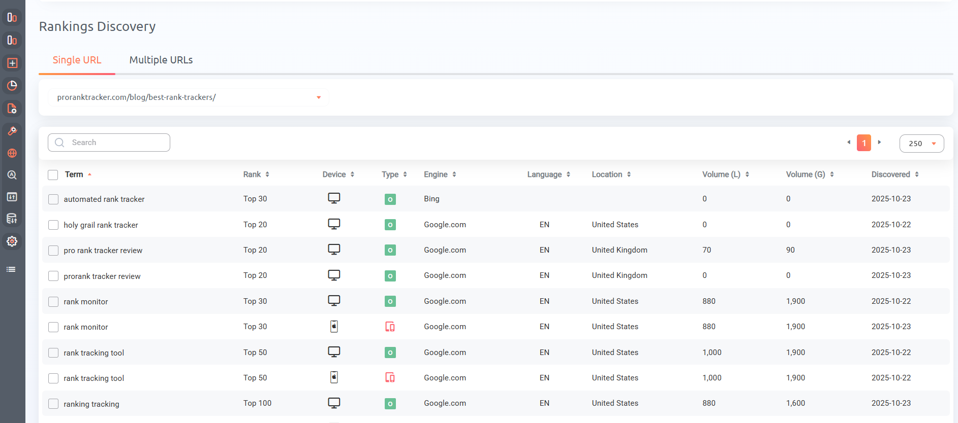
Task: Sort by the Engine column arrows
Action: coord(454,174)
